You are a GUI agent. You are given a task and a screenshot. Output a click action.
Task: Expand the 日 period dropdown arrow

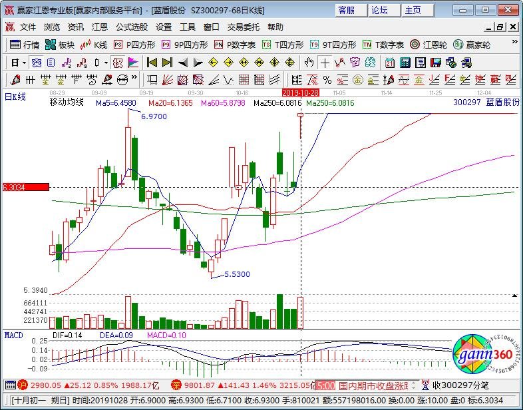click(25, 63)
